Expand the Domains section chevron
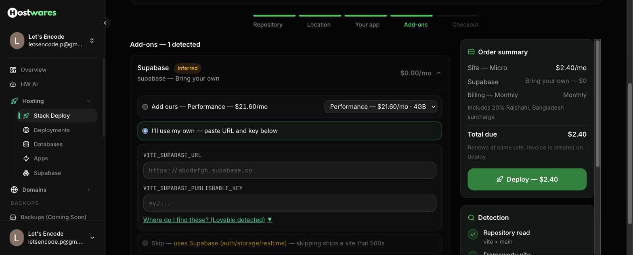 (x=89, y=190)
